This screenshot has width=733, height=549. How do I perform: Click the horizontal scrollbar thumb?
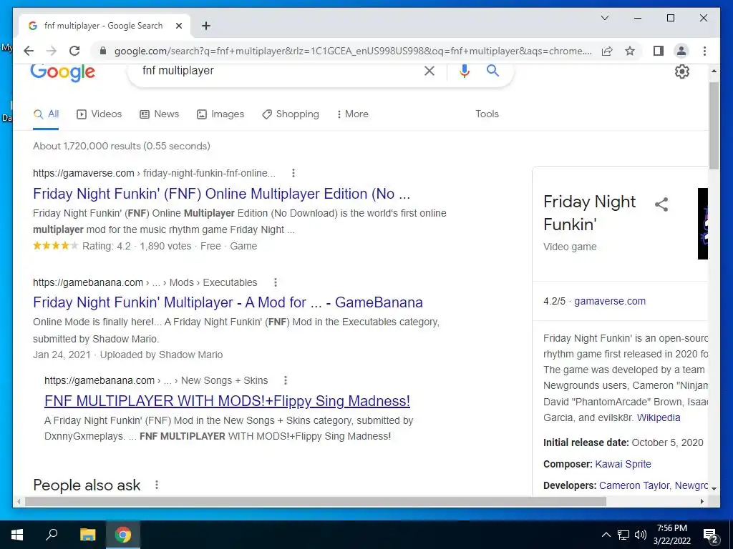316,501
